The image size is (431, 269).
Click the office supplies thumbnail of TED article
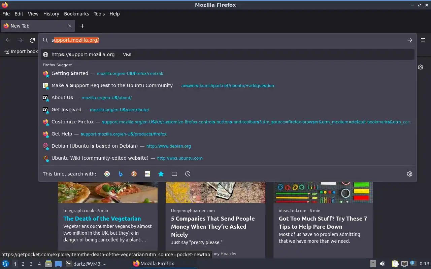[323, 192]
